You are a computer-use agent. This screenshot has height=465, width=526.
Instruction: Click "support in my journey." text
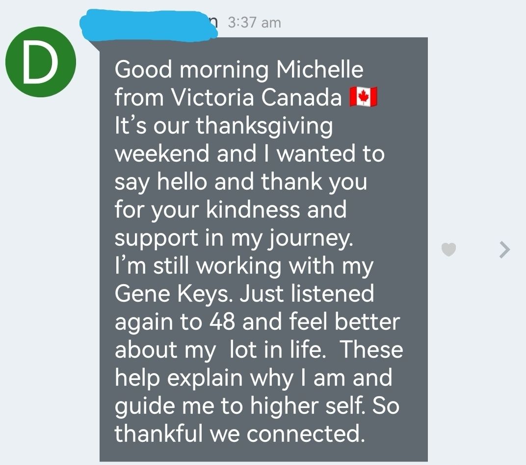(234, 238)
